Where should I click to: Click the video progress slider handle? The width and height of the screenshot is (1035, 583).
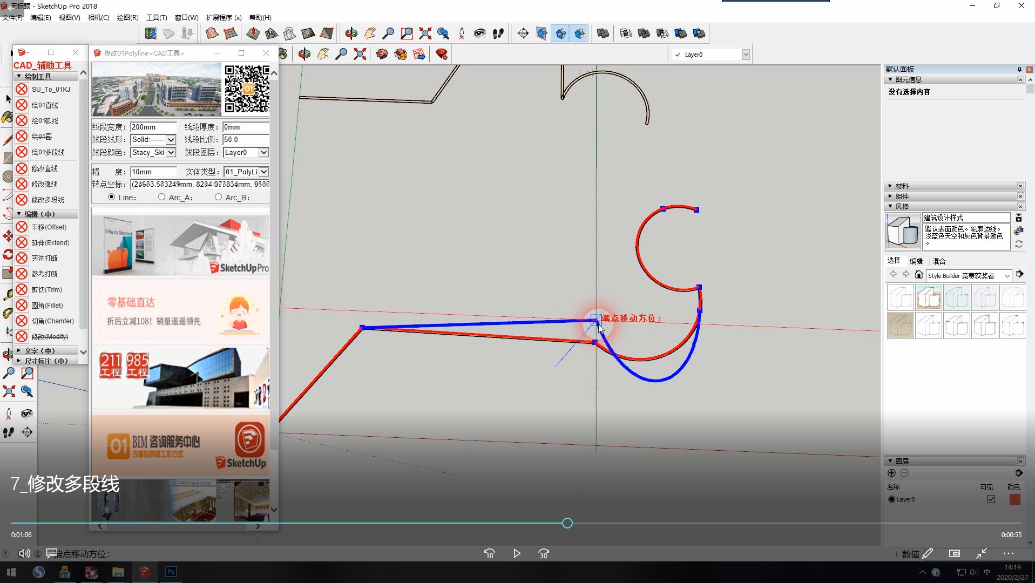pos(567,523)
